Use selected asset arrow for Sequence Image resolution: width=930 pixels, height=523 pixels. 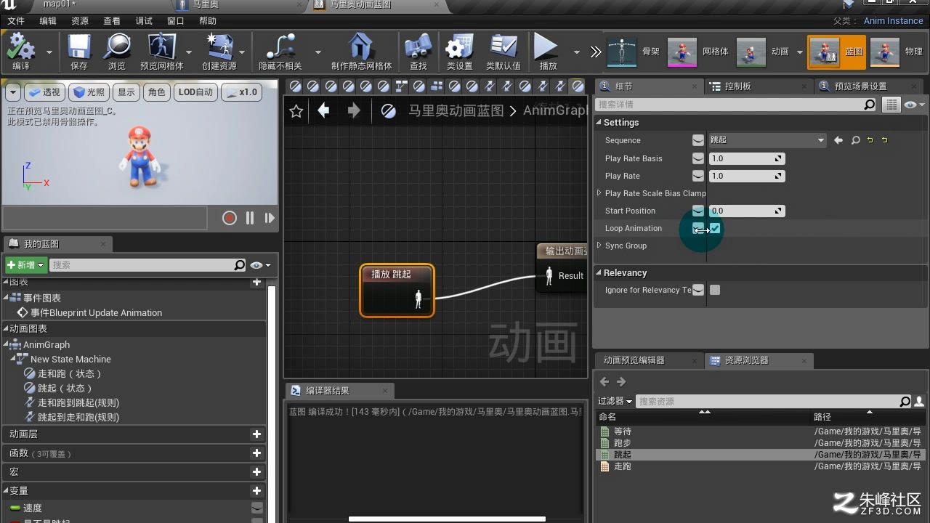coord(838,140)
